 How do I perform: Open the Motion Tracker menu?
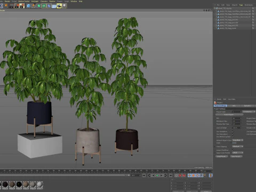[x=24, y=1]
